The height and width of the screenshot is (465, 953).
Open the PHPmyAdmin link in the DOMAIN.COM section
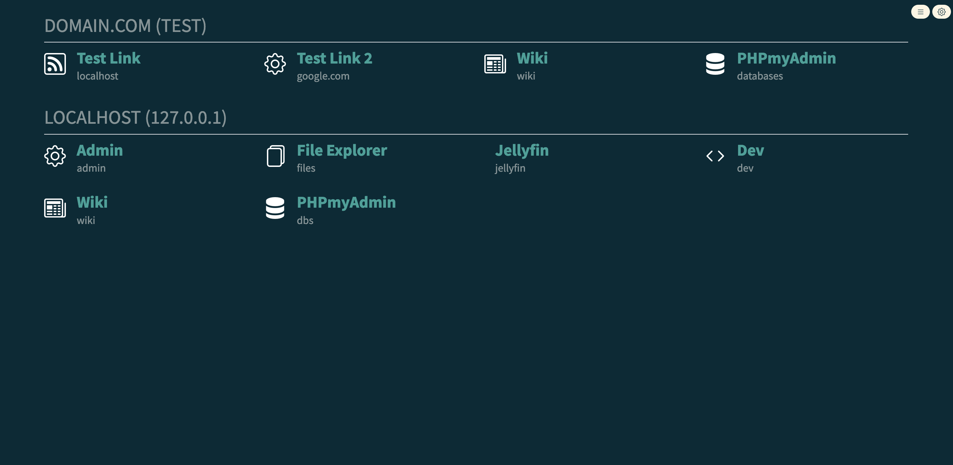(x=786, y=58)
